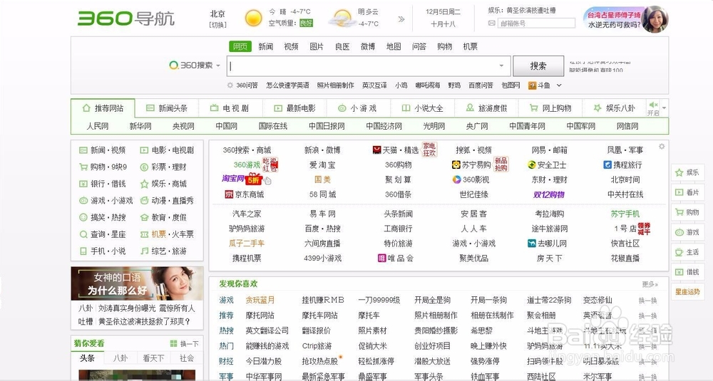The height and width of the screenshot is (381, 713).
Task: Open the 推荐网站 tab
Action: tap(103, 108)
